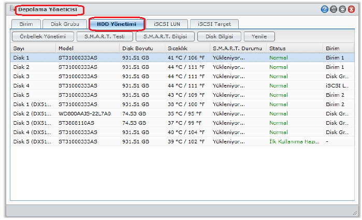
Task: View S.M.A.R.T. Bilgisi
Action: 165,37
